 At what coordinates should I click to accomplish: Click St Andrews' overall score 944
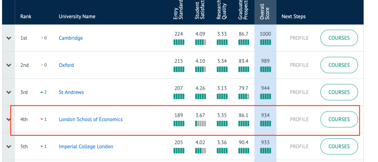coord(265,88)
